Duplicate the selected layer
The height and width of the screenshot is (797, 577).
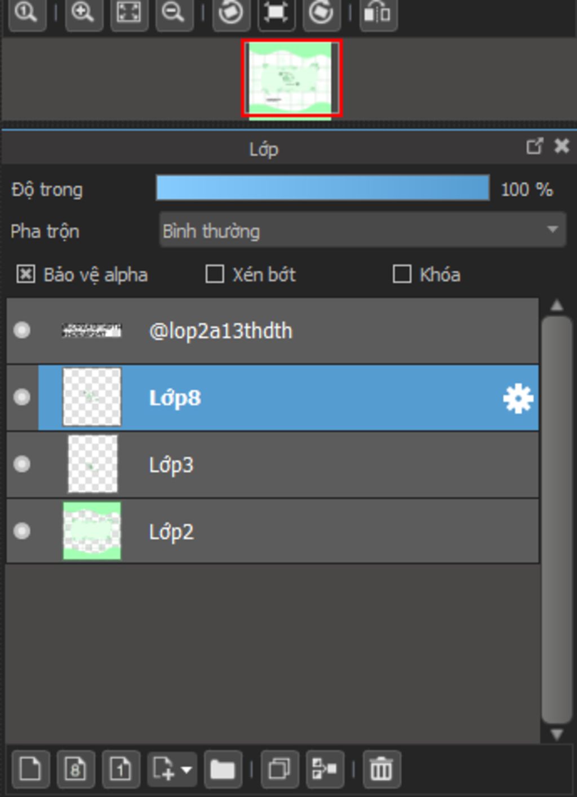(279, 769)
